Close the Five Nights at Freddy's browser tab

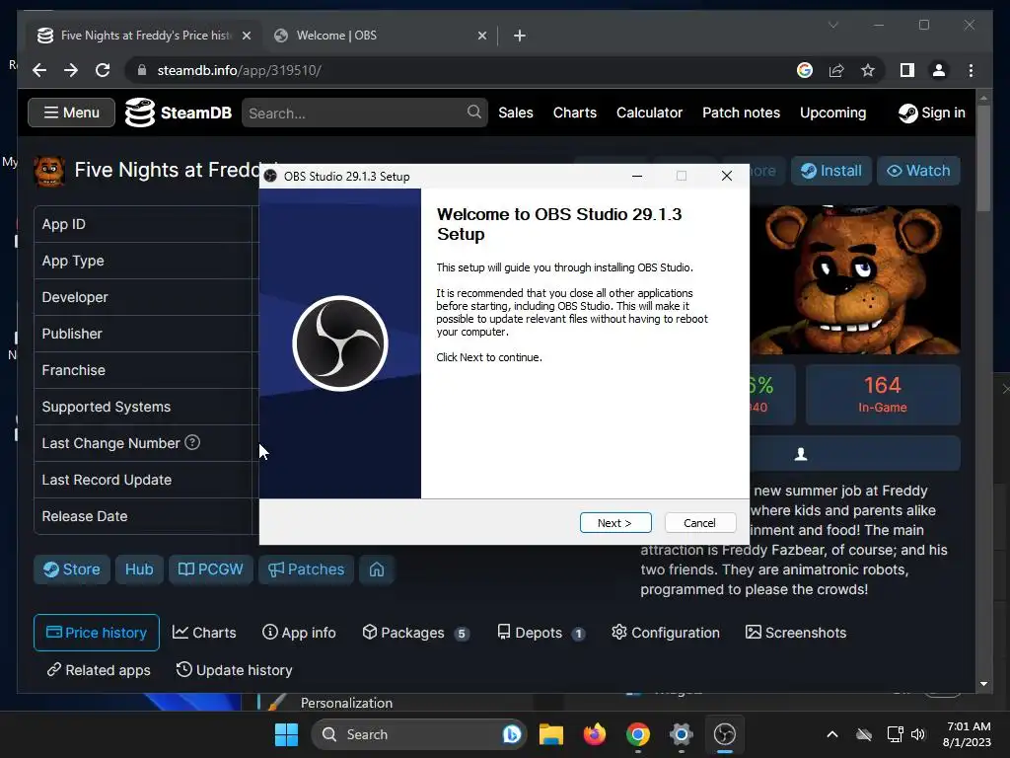[246, 37]
